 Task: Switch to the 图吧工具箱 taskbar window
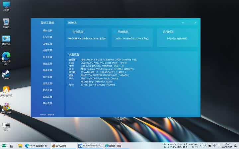pyautogui.click(x=63, y=146)
